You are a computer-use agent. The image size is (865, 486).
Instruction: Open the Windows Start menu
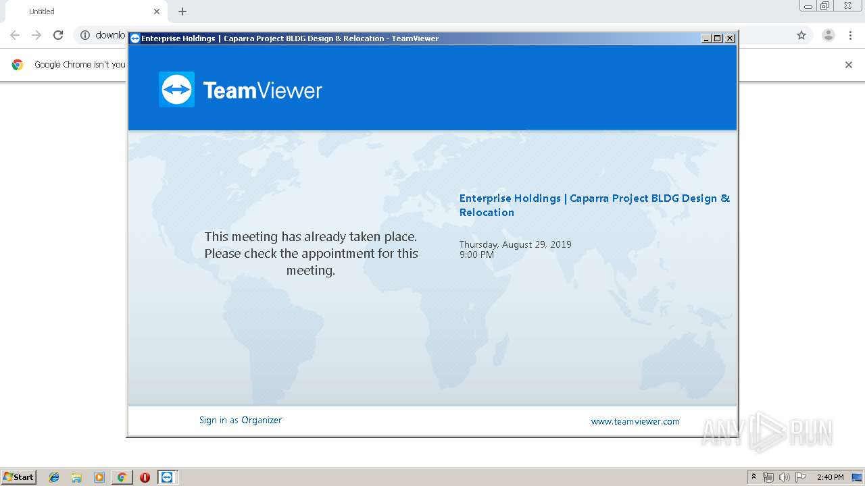click(x=18, y=477)
